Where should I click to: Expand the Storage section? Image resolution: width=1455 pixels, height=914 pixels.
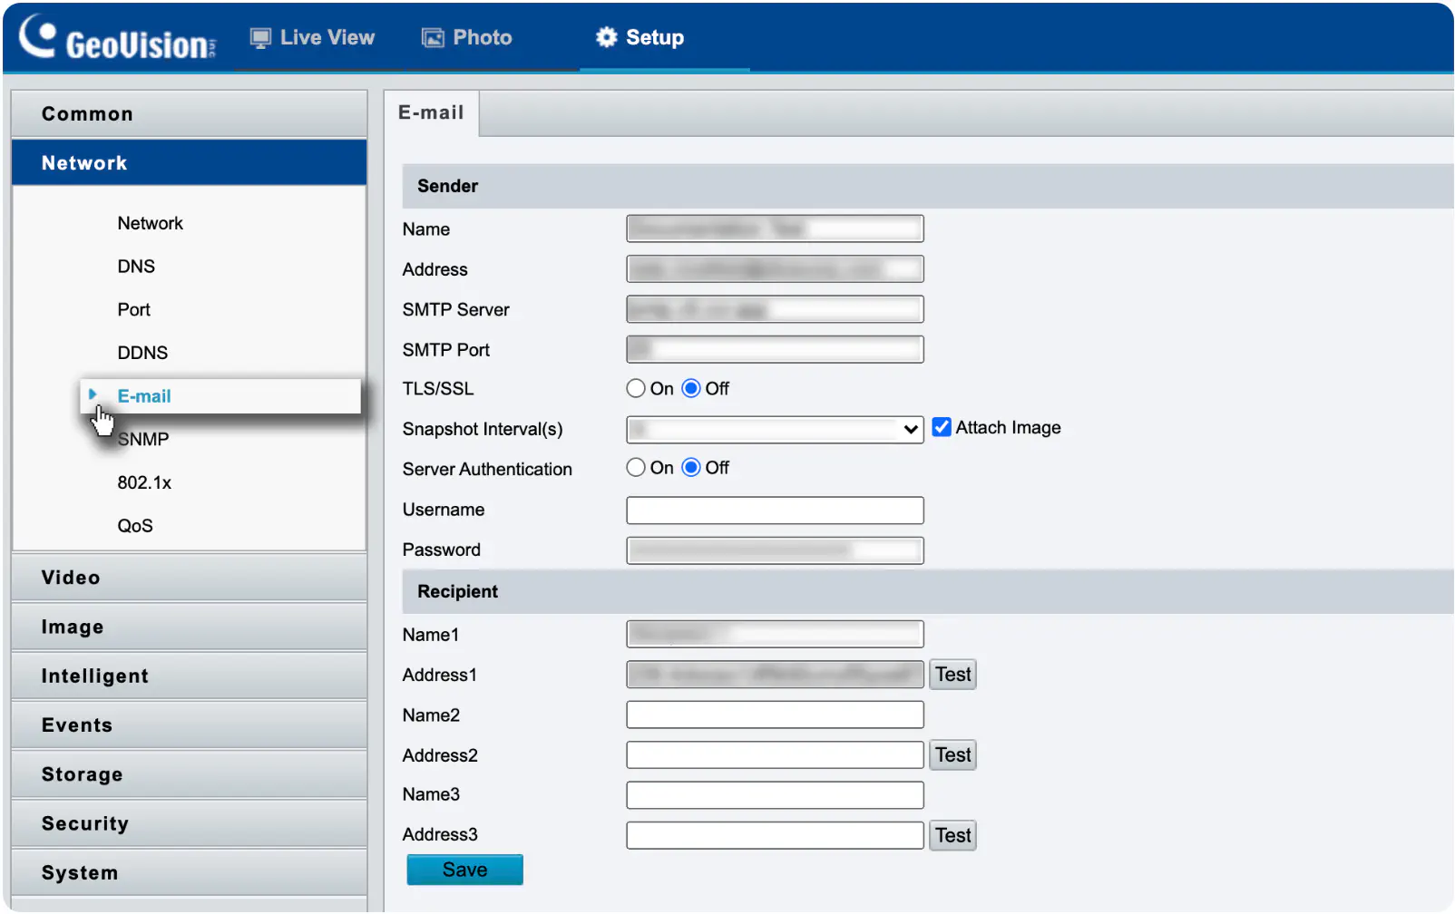point(190,774)
